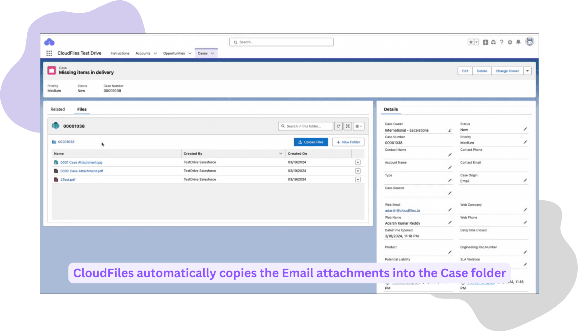Image resolution: width=579 pixels, height=332 pixels.
Task: Expand the Accounts tab chevron
Action: [155, 53]
